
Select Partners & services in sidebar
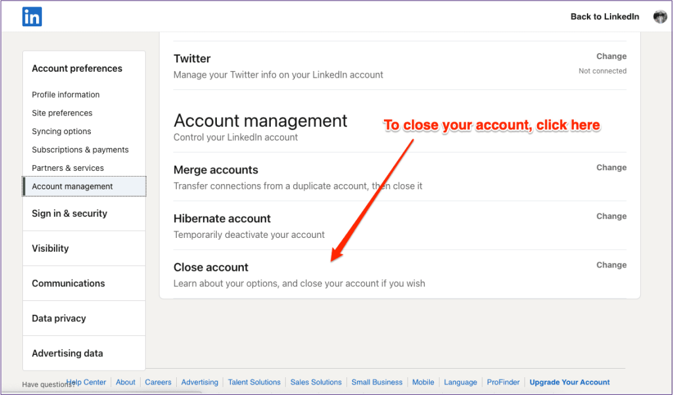(68, 168)
